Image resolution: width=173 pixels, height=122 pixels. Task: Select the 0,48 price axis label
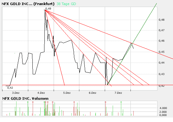(162, 20)
